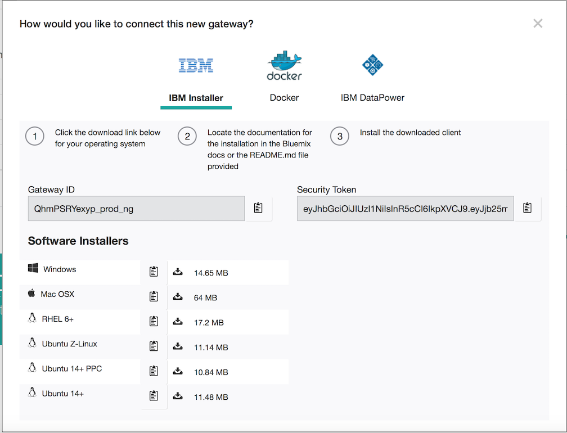Screen dimensions: 567x433
Task: Click the RHEL 6+ penguin icon
Action: point(32,318)
